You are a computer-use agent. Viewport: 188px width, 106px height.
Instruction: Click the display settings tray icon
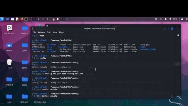pyautogui.click(x=156, y=19)
